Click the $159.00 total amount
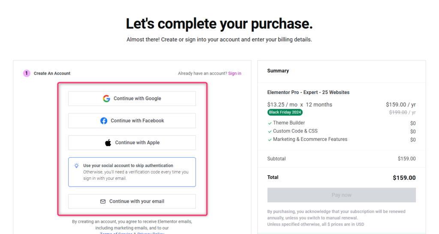 click(404, 178)
